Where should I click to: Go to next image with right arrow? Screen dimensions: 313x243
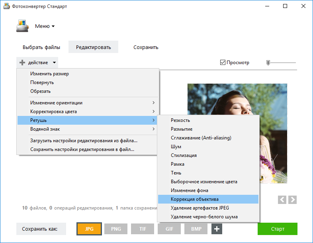(x=292, y=200)
